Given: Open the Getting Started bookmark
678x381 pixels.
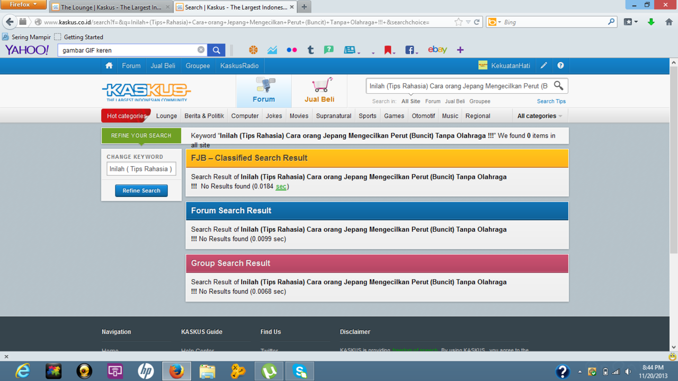Looking at the screenshot, I should click(79, 37).
